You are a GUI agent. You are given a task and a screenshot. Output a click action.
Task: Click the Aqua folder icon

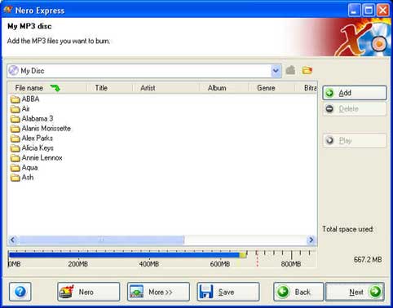[15, 168]
